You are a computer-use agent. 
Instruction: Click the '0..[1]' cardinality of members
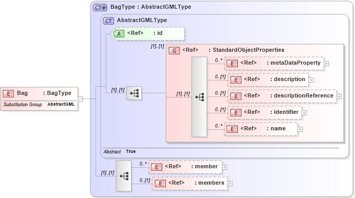tap(145, 180)
